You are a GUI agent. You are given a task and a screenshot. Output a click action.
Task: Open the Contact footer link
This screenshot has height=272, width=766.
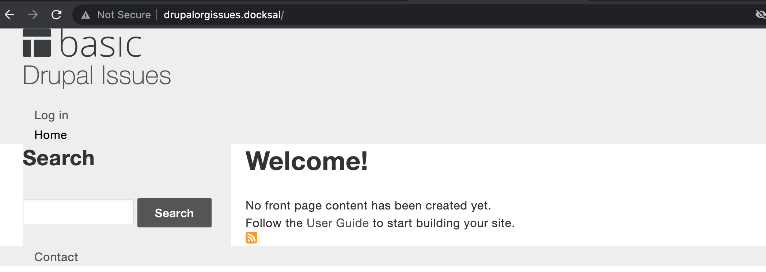pyautogui.click(x=56, y=257)
